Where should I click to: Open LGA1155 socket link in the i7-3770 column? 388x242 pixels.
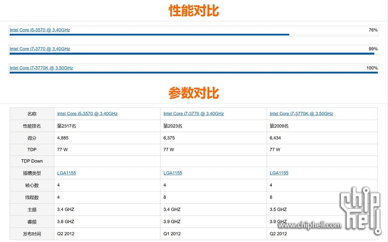click(173, 173)
